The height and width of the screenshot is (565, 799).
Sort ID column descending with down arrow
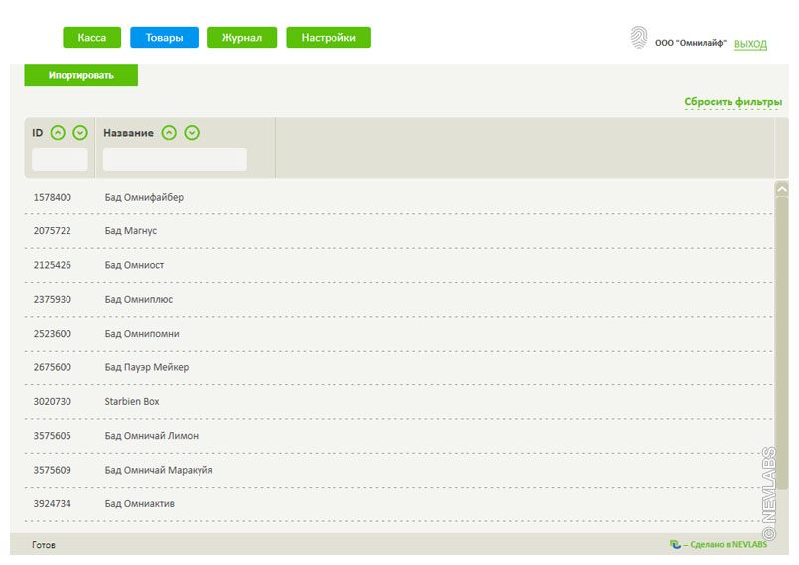[80, 133]
